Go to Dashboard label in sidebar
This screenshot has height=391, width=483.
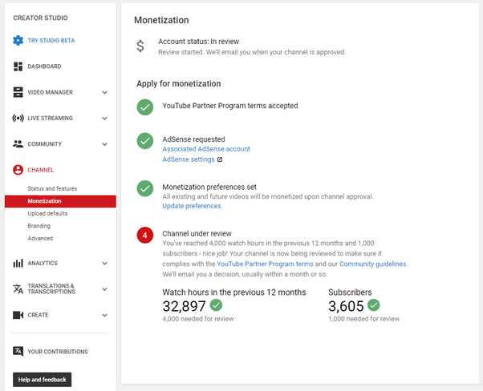pyautogui.click(x=44, y=67)
